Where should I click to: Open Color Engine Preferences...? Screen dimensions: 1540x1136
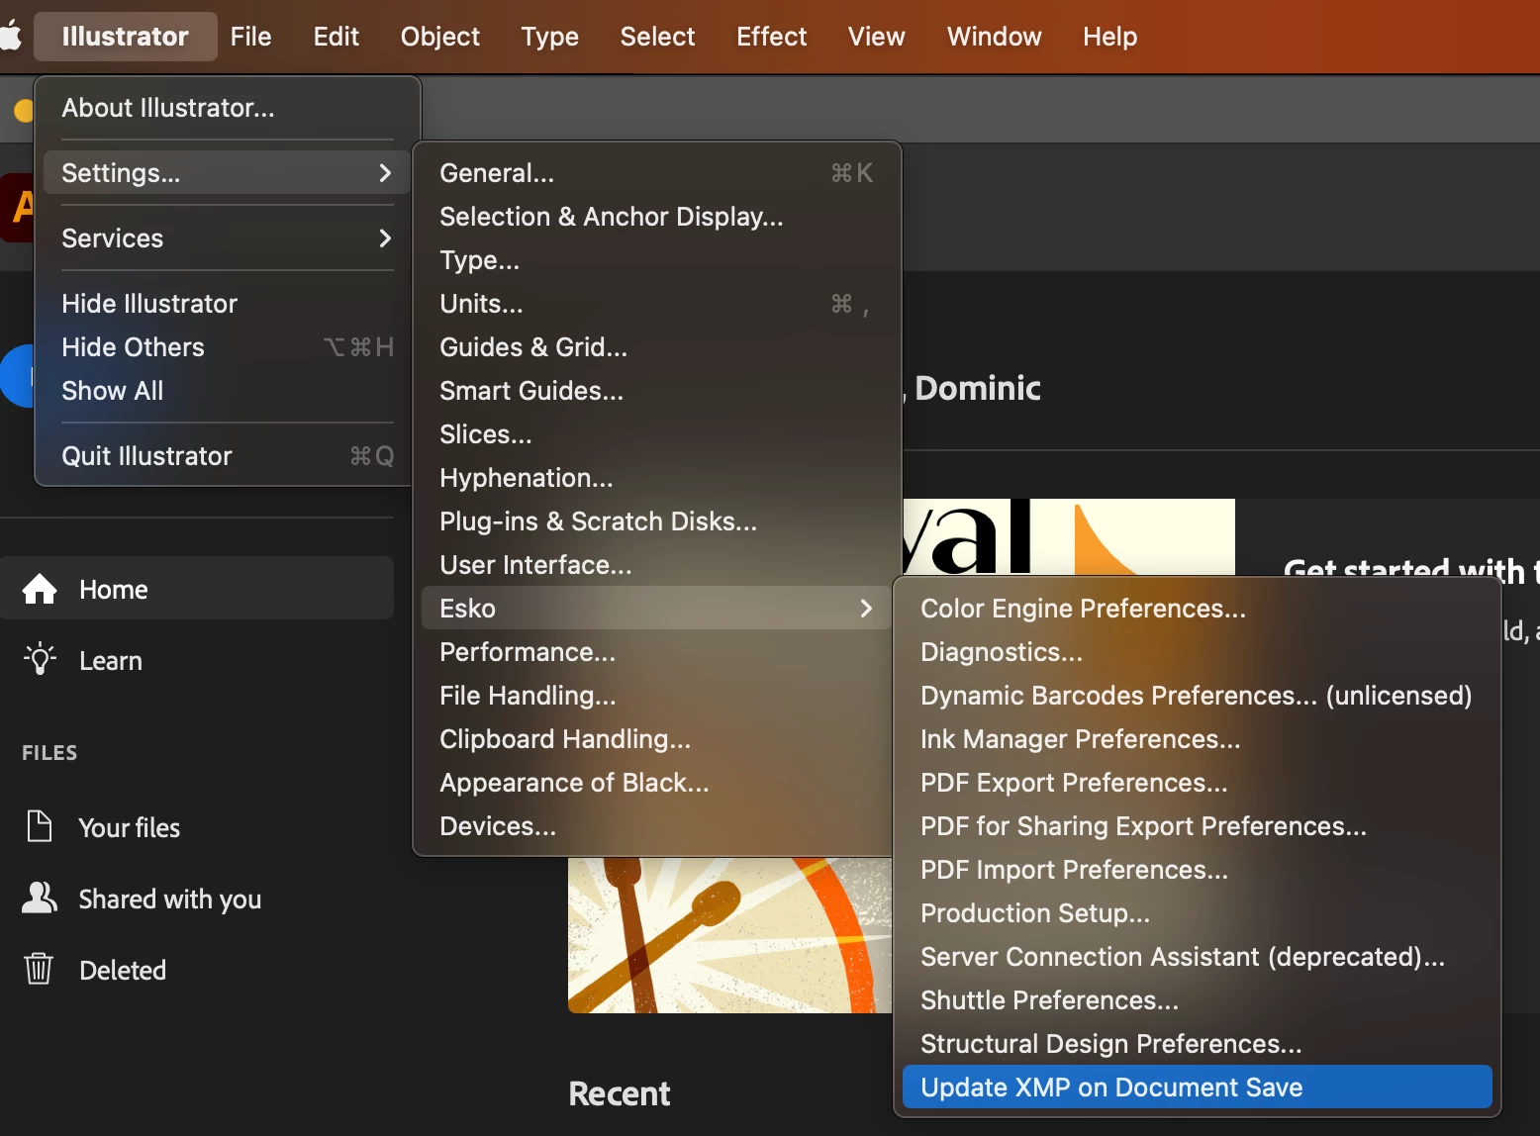[x=1198, y=609]
